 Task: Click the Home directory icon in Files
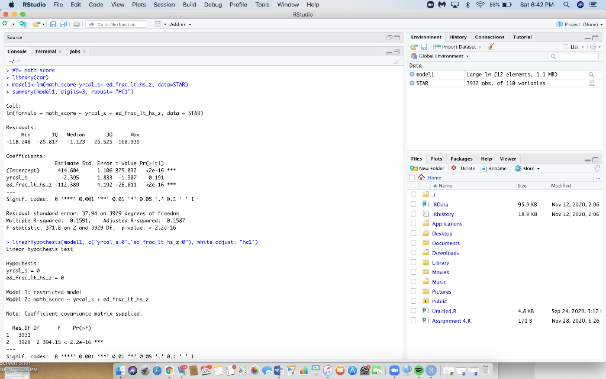point(422,177)
